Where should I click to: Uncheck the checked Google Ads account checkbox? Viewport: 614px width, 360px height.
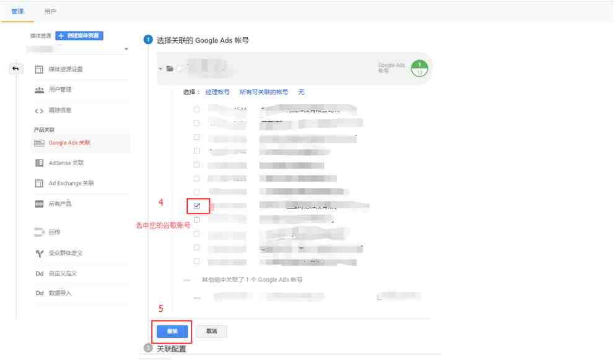point(196,205)
